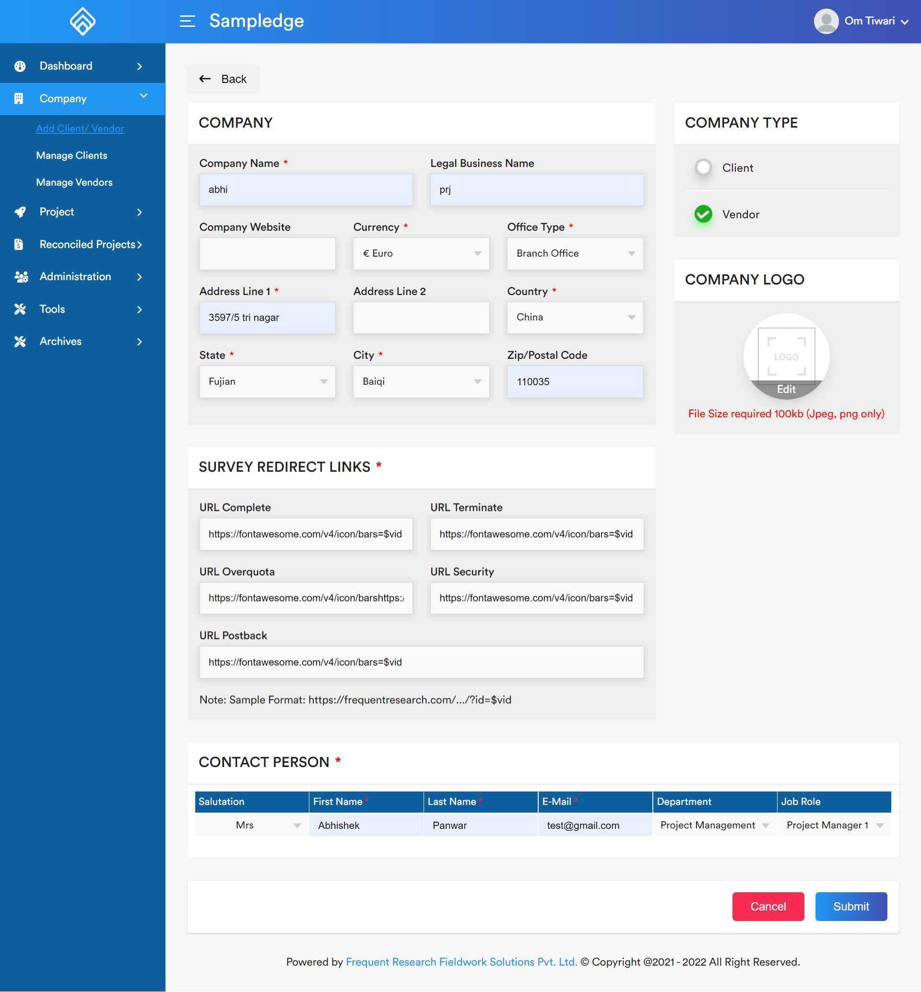
Task: Open the Currency dropdown showing Euro
Action: [421, 253]
